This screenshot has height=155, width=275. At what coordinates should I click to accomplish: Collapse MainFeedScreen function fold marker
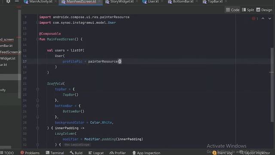pyautogui.click(x=37, y=39)
